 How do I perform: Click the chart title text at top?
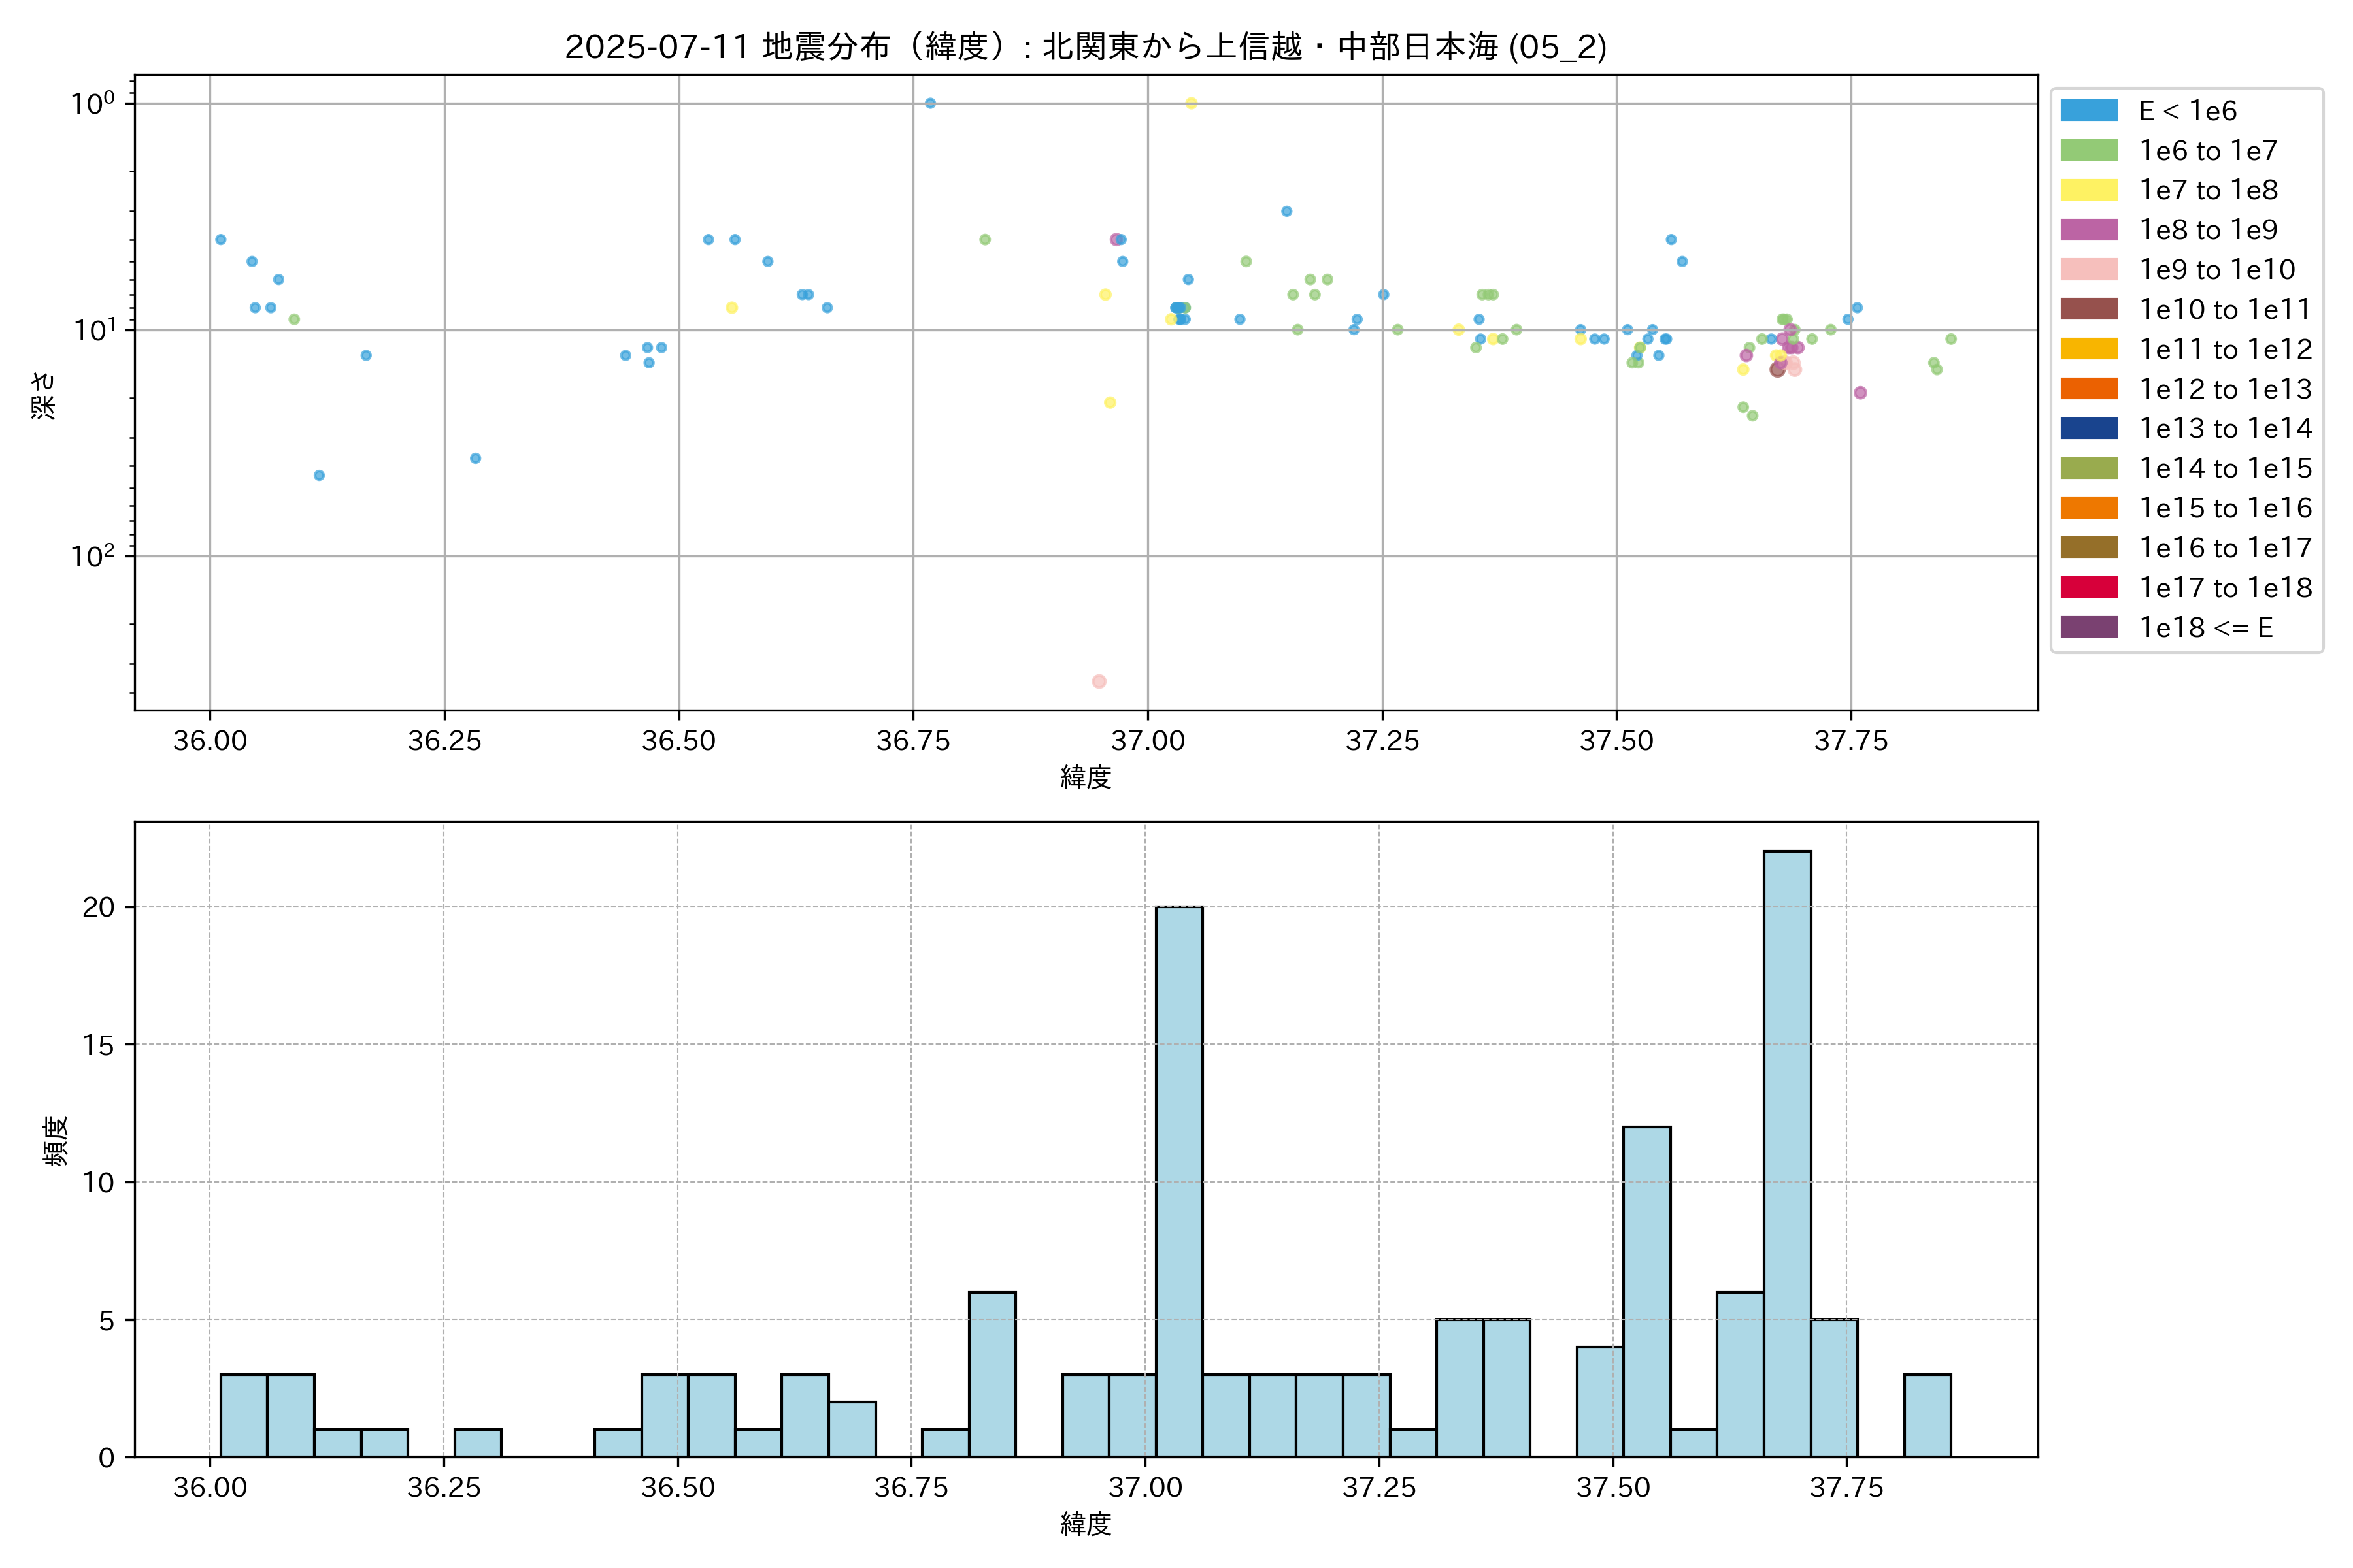coord(1086,46)
